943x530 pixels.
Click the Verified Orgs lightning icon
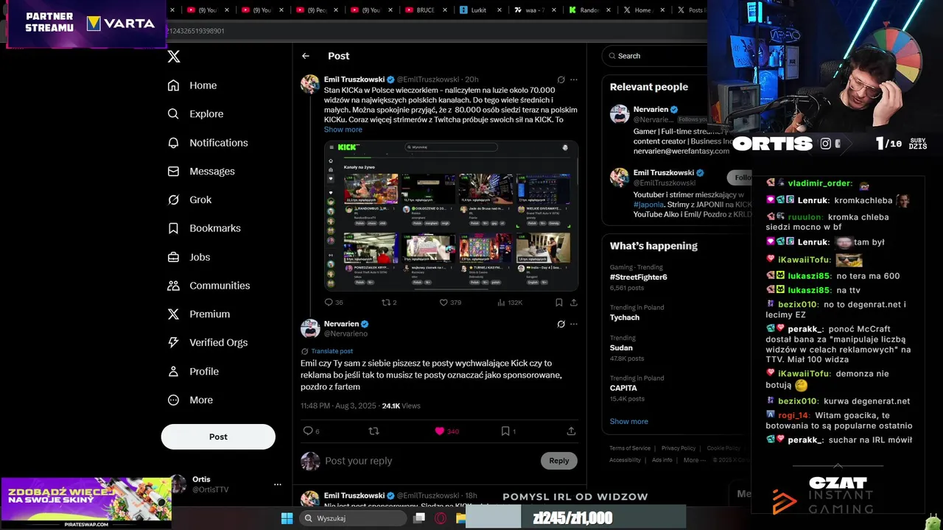pyautogui.click(x=173, y=342)
